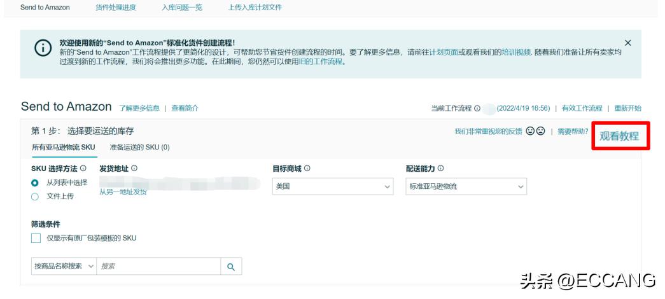Open the 旧的工作流程 link in banner
The width and height of the screenshot is (665, 299).
point(320,62)
